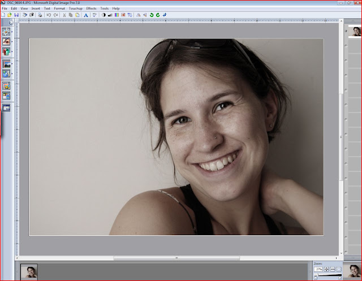The width and height of the screenshot is (362, 281).
Task: Expand the arrow beside the red-green apple tool
Action: [x=12, y=51]
